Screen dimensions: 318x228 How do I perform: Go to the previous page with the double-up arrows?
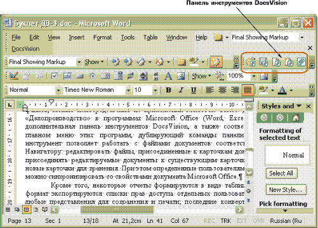pyautogui.click(x=249, y=182)
